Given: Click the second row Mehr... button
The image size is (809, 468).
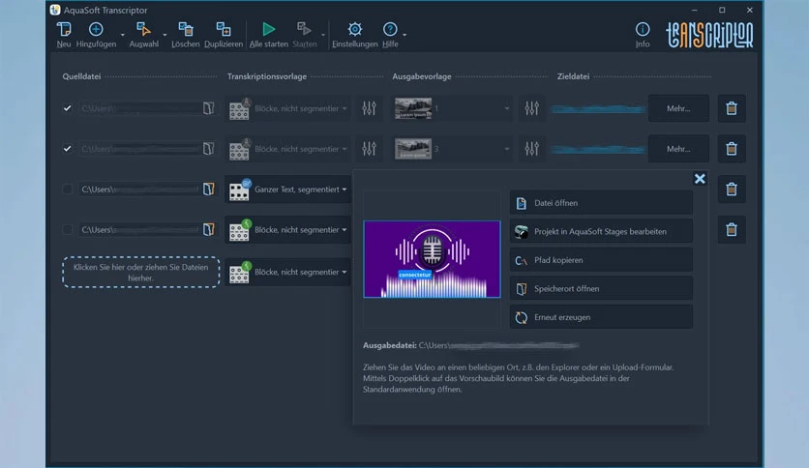Looking at the screenshot, I should pos(678,149).
